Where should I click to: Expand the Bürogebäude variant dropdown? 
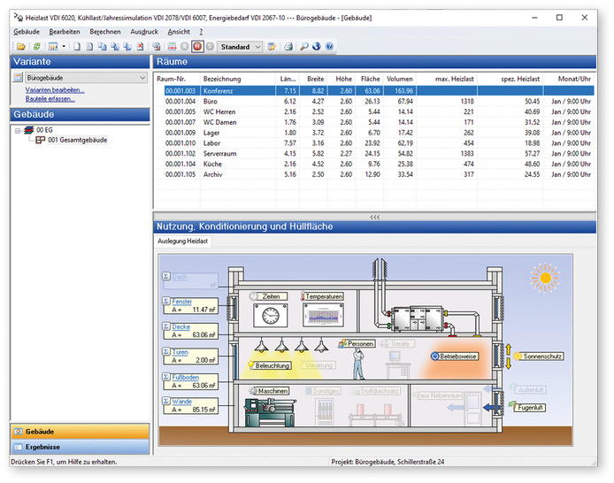pyautogui.click(x=142, y=78)
